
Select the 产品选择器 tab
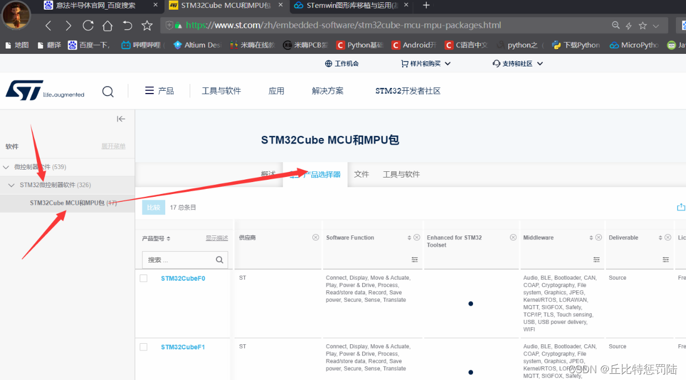[316, 175]
